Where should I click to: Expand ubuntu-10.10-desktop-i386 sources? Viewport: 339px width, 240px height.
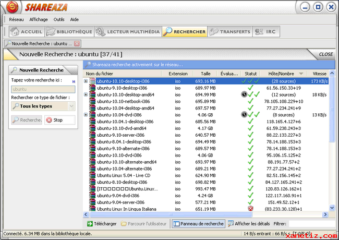[x=86, y=81]
